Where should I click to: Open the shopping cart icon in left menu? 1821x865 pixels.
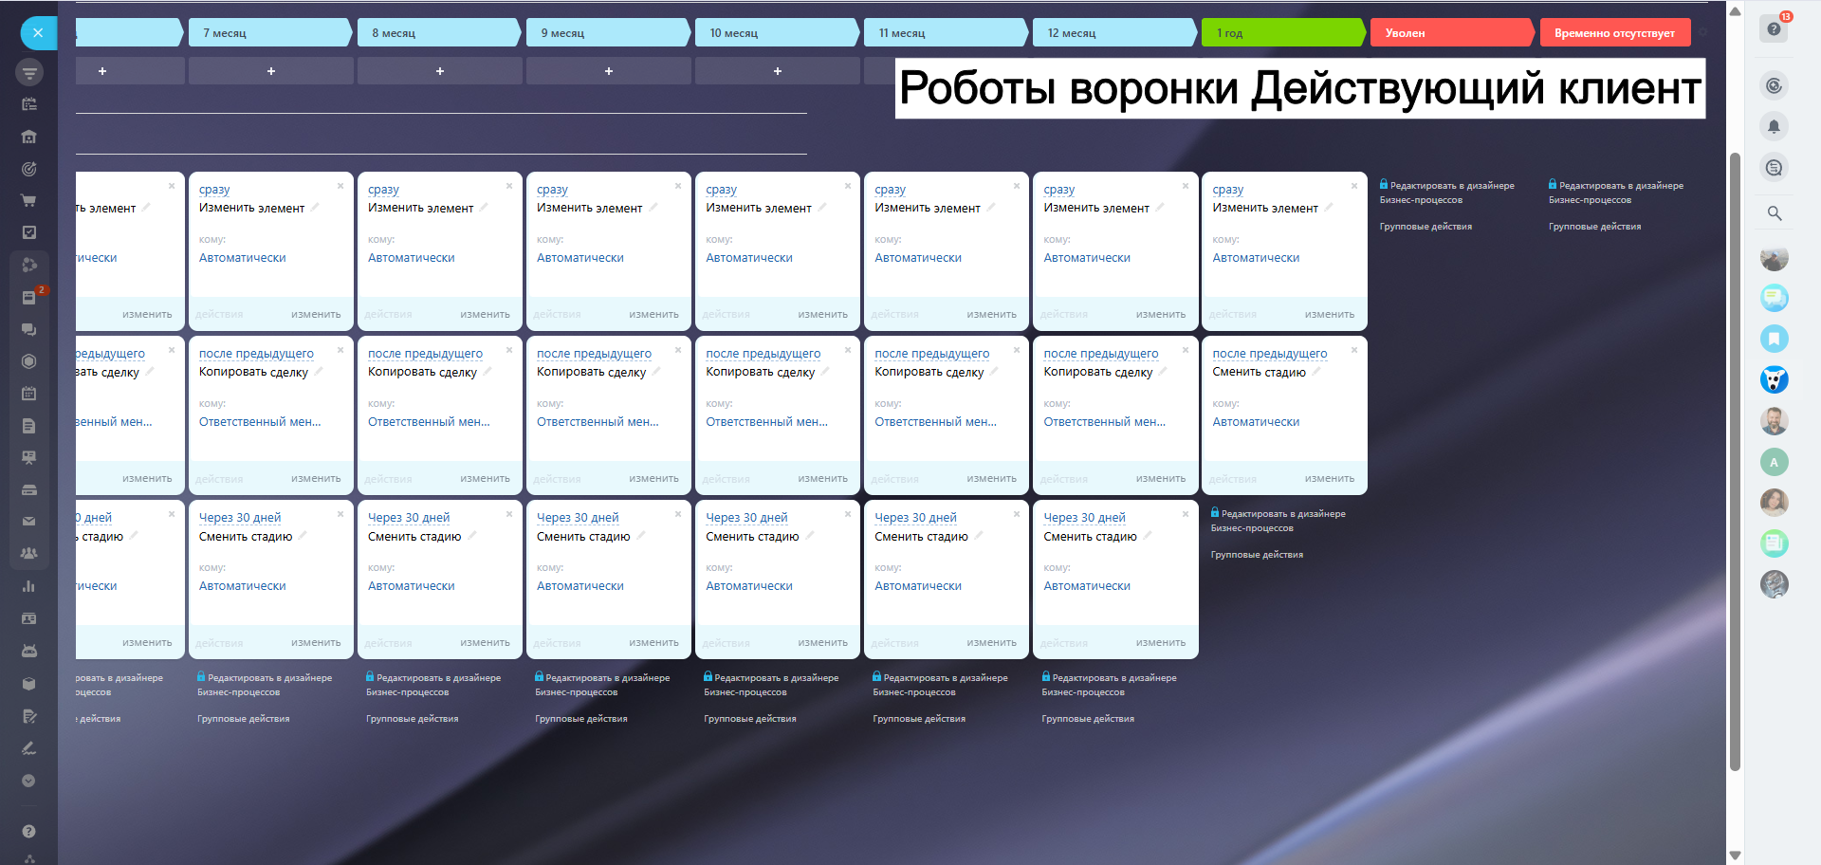(x=28, y=201)
